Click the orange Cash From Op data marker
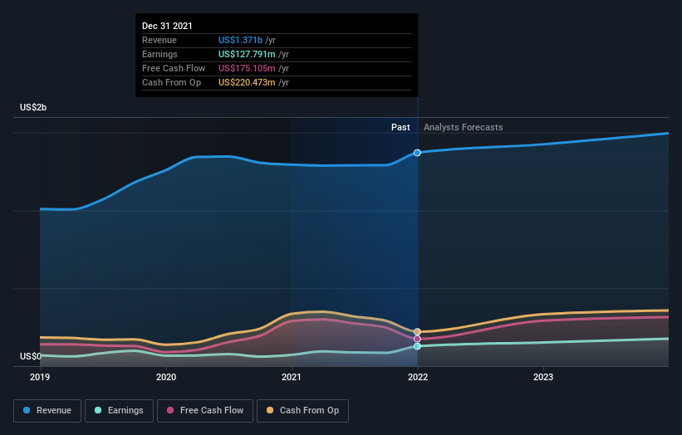The height and width of the screenshot is (435, 682). 417,331
